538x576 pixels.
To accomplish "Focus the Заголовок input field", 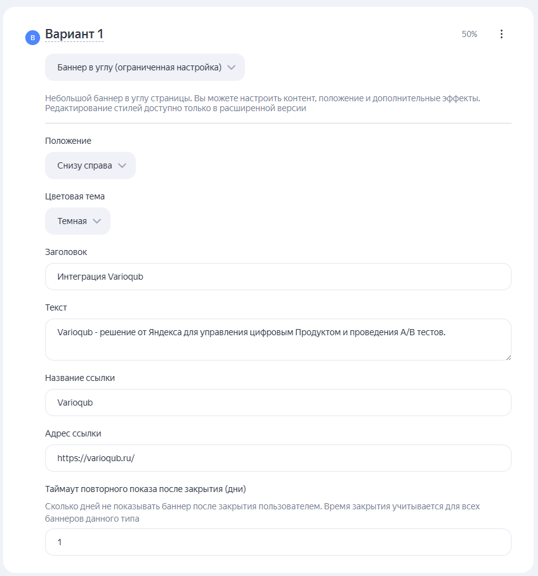I will pos(278,277).
